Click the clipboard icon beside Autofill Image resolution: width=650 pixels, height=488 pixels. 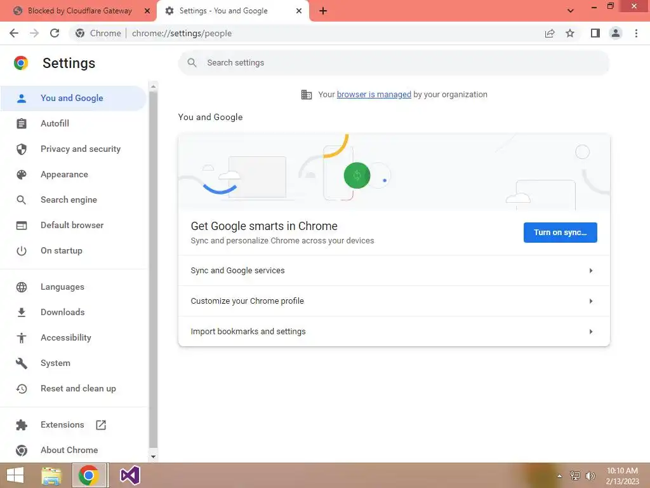(x=22, y=124)
